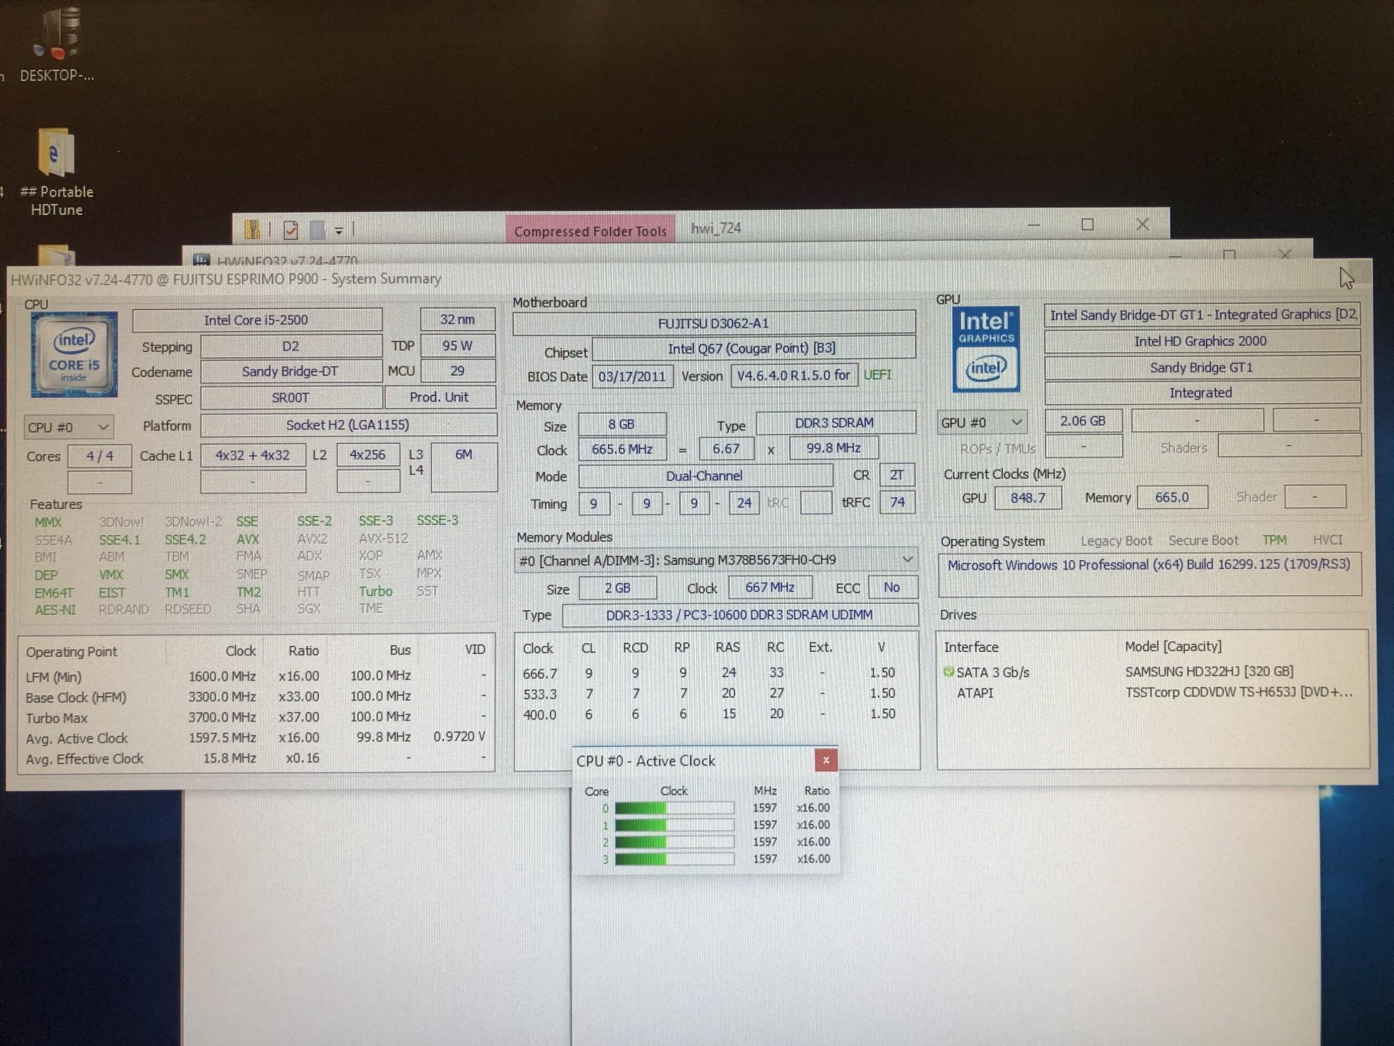Click the BIOS date 03/17/2011 field

632,377
